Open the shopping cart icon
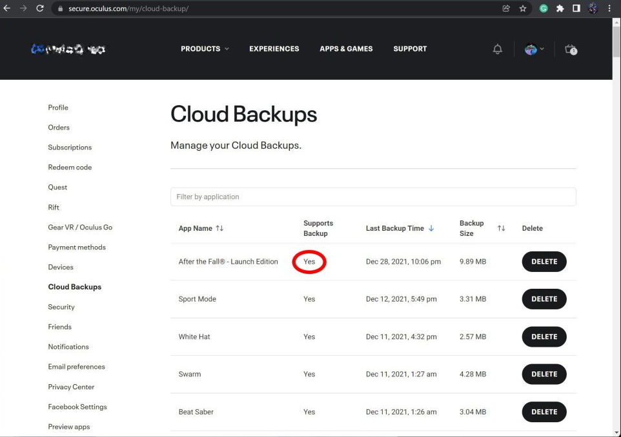The width and height of the screenshot is (621, 437). click(x=570, y=49)
